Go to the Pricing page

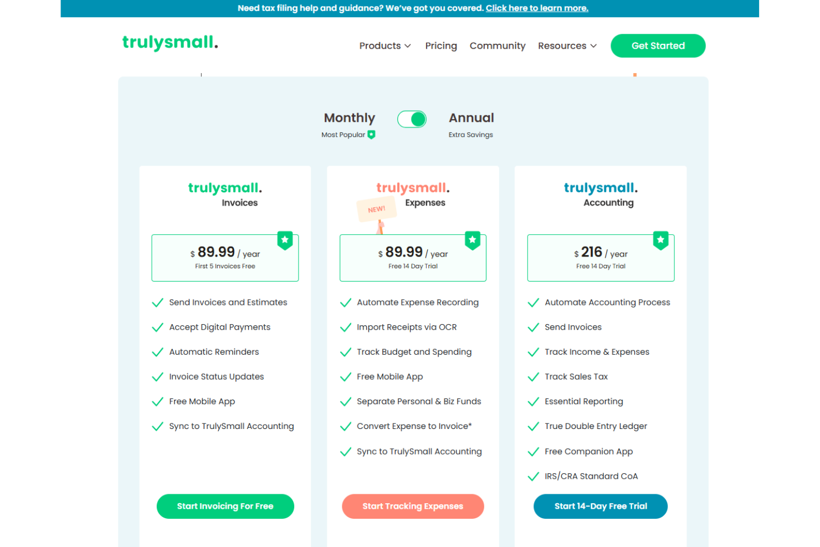(x=441, y=46)
